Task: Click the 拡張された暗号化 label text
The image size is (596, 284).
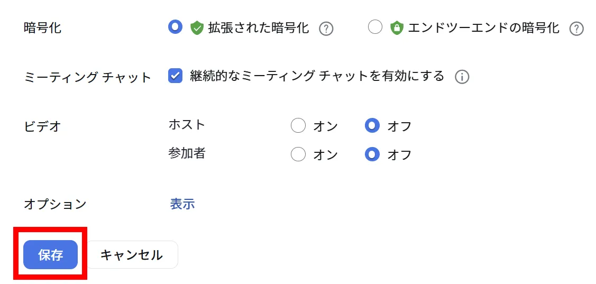Action: click(258, 28)
